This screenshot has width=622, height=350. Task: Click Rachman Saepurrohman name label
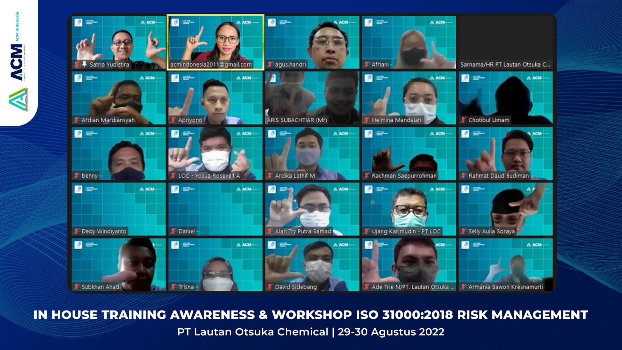pyautogui.click(x=404, y=176)
